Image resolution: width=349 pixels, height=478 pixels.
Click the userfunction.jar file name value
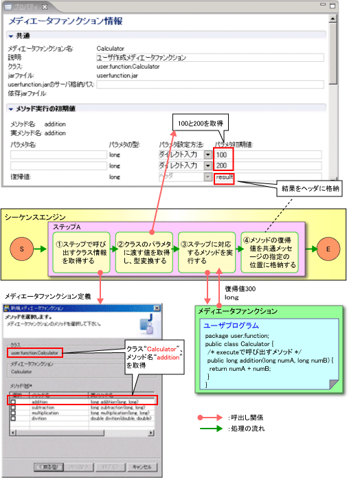[117, 76]
